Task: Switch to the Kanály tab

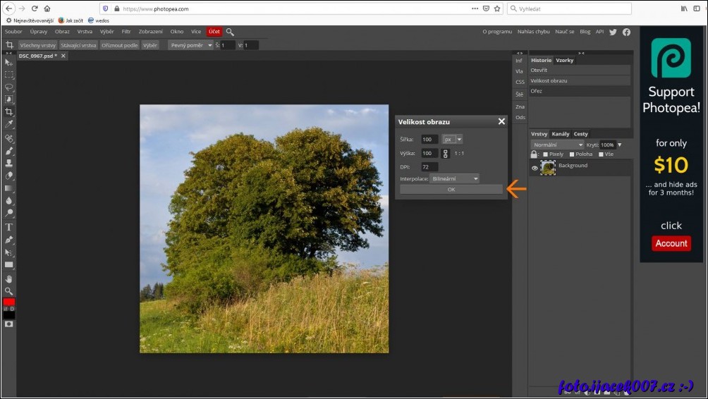Action: tap(561, 134)
